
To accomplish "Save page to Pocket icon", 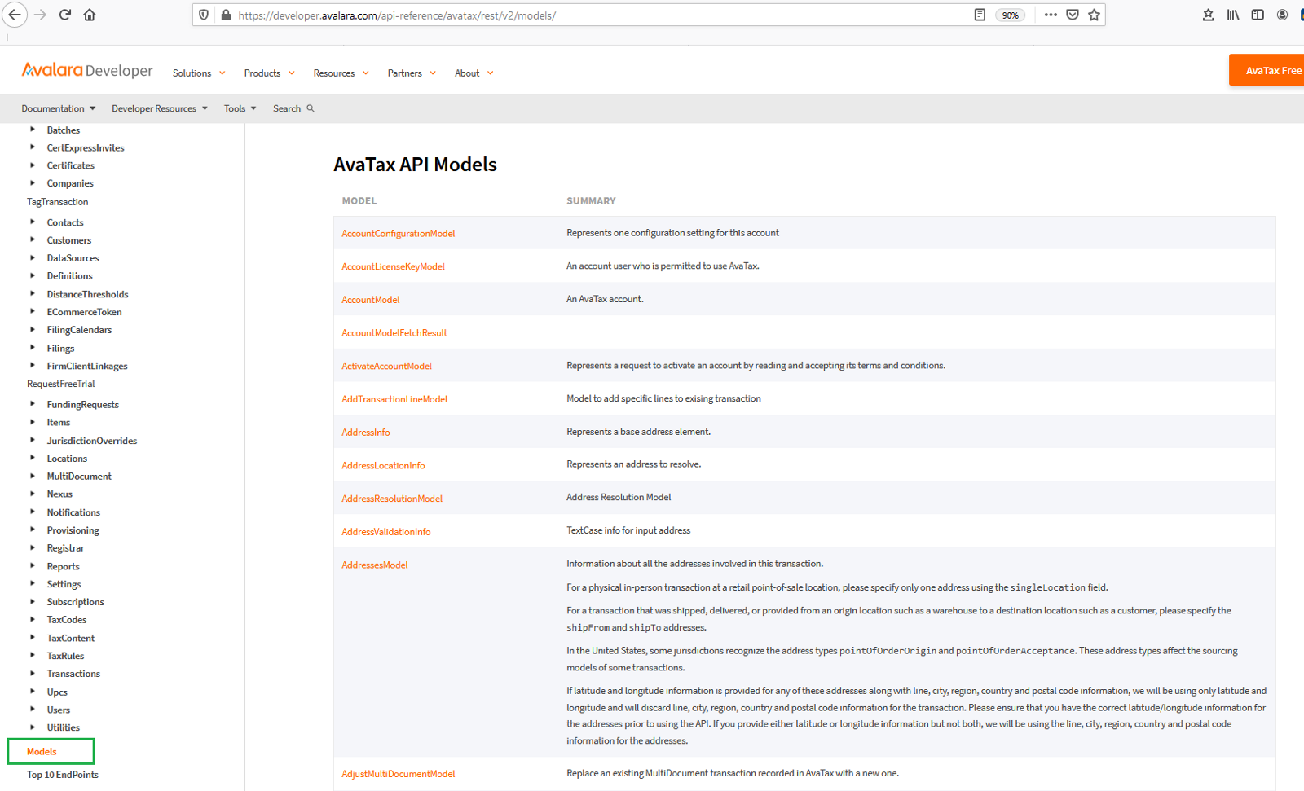I will tap(1073, 15).
